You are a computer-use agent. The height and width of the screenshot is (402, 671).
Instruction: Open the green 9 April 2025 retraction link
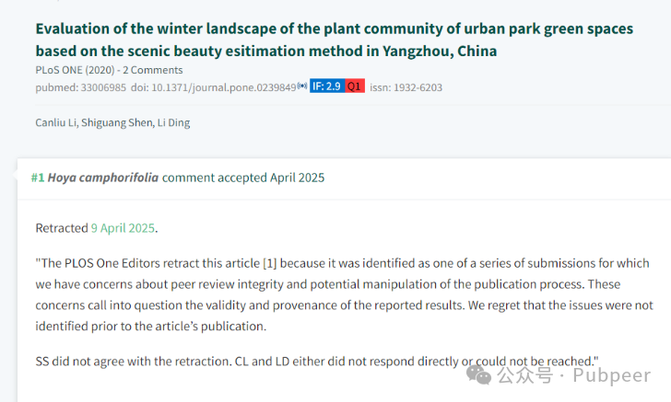click(123, 228)
